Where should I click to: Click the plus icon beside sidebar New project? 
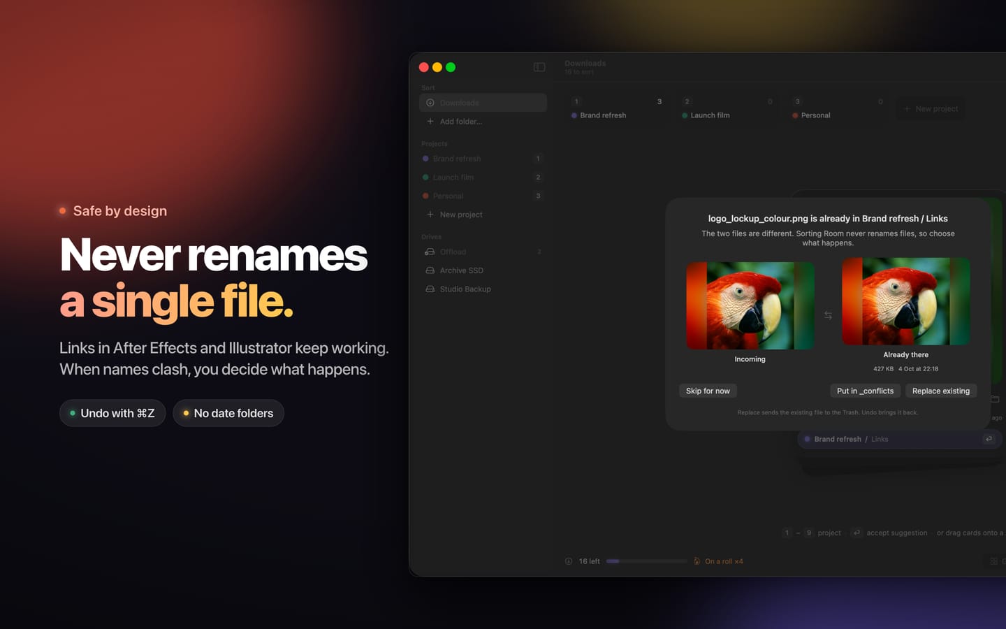coord(430,215)
